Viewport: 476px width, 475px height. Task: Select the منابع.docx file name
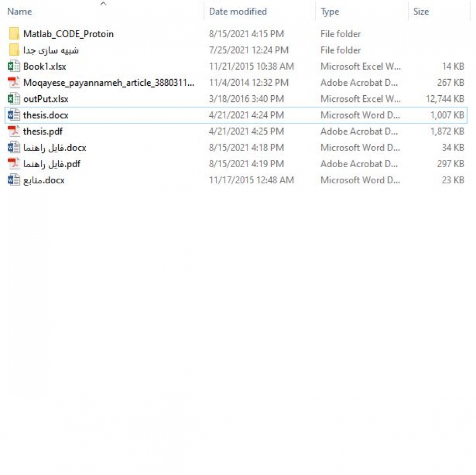tap(44, 180)
